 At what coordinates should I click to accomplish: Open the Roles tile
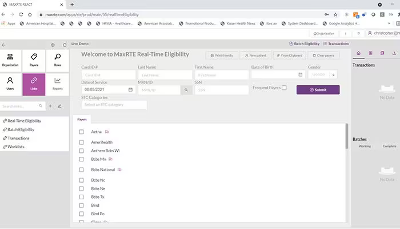[57, 61]
